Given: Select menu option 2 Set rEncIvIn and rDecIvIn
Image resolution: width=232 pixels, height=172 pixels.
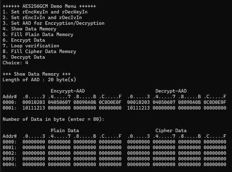Looking at the screenshot, I should [x=42, y=18].
